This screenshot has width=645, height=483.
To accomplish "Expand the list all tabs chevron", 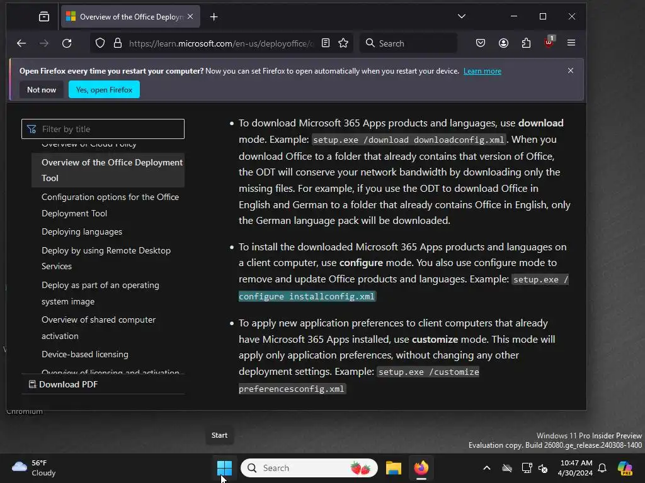I will pyautogui.click(x=462, y=16).
